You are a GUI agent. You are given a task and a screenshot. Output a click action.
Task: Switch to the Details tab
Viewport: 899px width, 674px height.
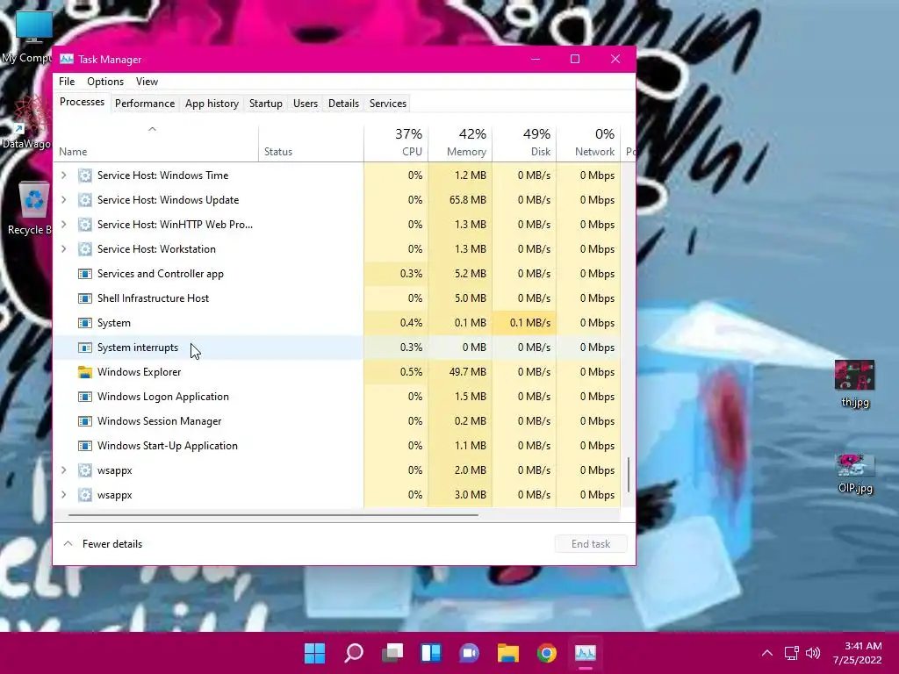(x=343, y=104)
